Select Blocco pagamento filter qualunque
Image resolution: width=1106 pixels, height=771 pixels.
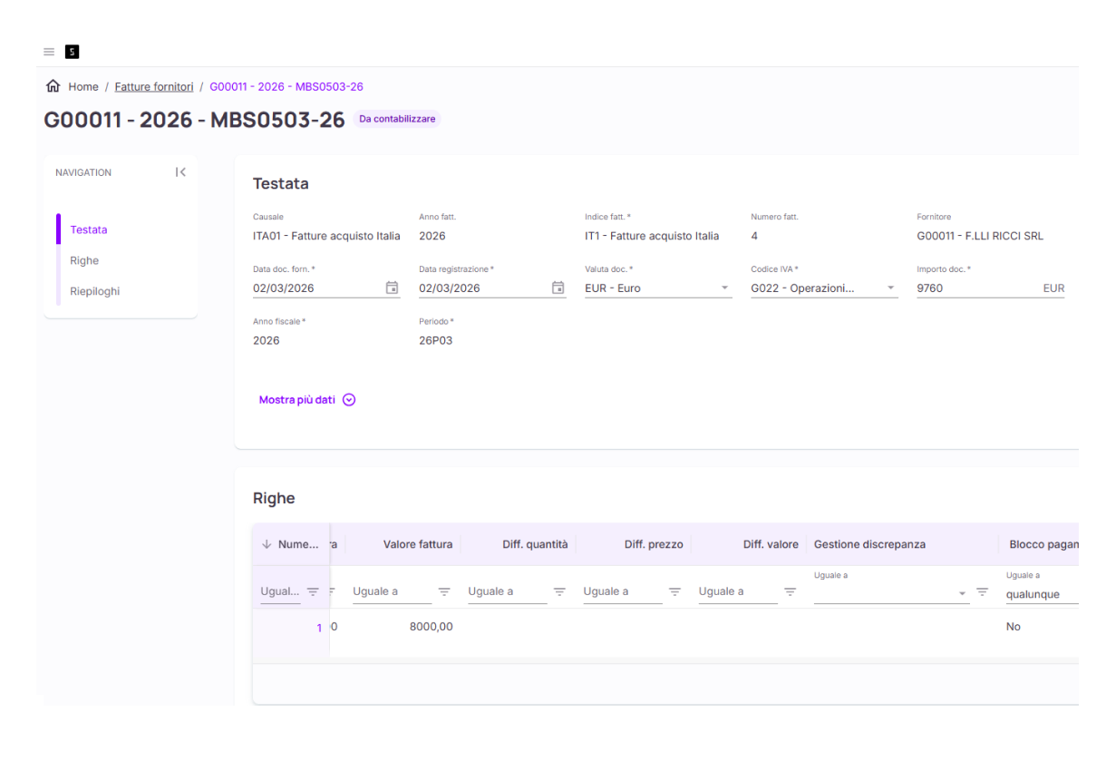tap(1038, 594)
